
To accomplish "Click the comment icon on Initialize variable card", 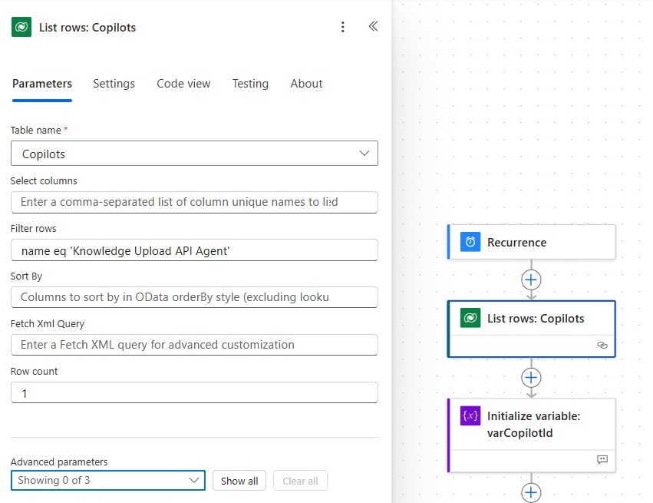I will point(602,459).
